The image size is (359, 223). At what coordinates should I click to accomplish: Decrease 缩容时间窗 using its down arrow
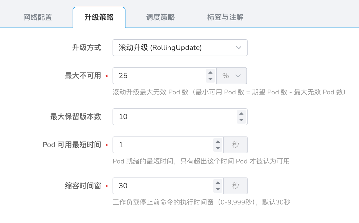[x=218, y=189]
